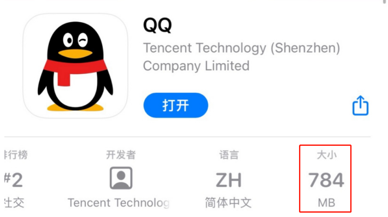388x217 pixels.
Task: Click the MB unit text
Action: (326, 203)
